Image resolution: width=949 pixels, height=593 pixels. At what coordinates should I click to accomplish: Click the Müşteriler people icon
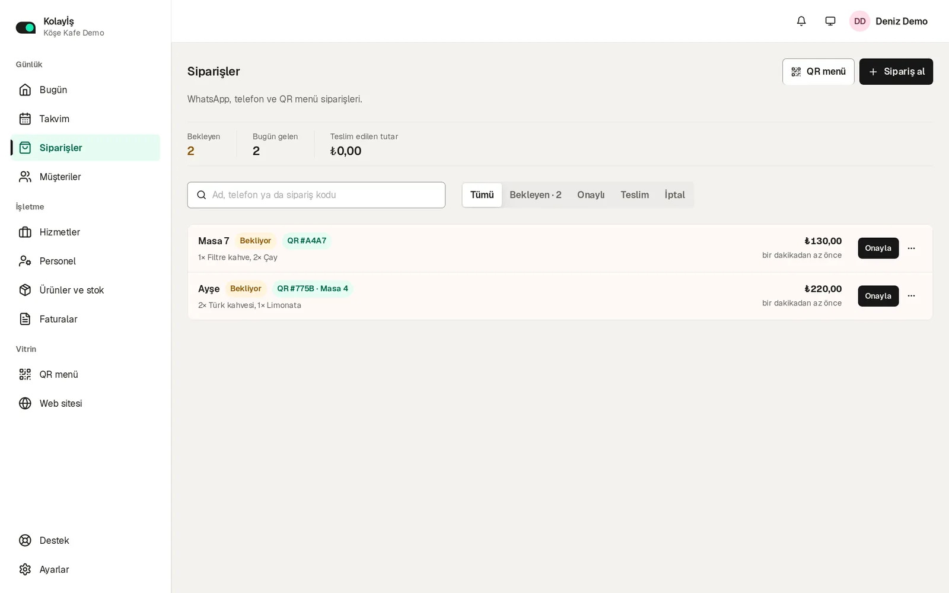tap(25, 177)
